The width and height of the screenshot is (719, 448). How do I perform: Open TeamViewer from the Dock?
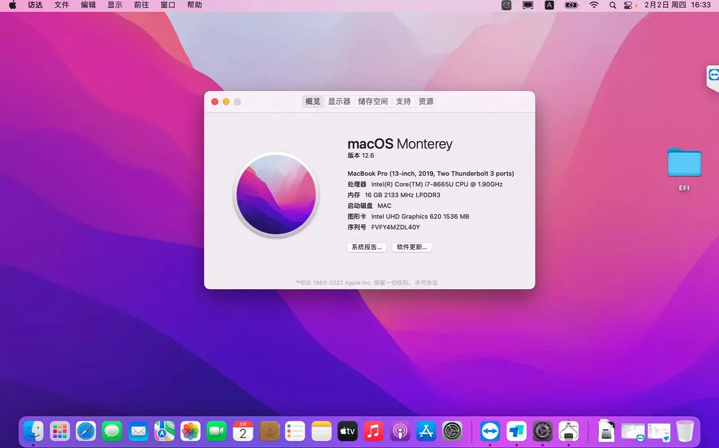coord(490,431)
